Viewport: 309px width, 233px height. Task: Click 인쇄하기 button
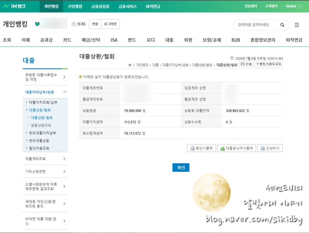(x=270, y=148)
